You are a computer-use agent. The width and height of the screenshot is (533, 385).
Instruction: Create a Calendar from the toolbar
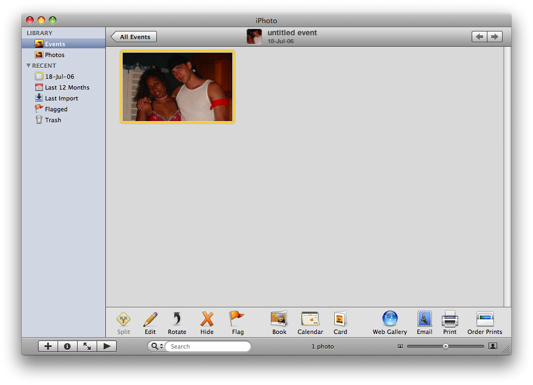pos(310,319)
